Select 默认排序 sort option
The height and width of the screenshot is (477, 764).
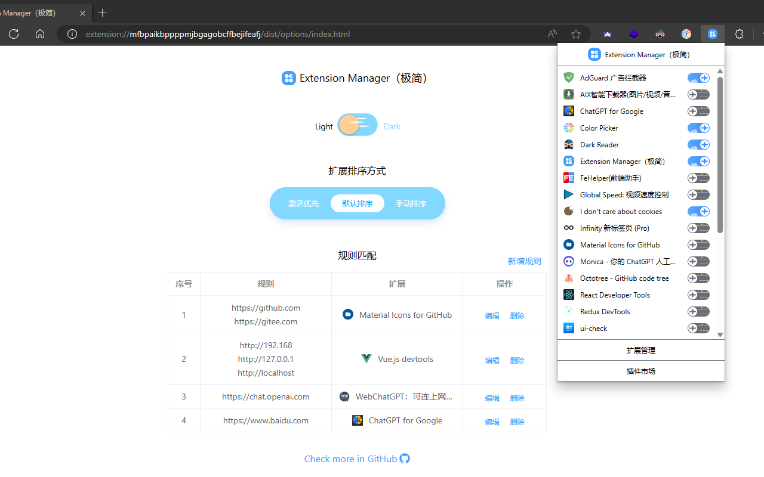click(x=358, y=203)
